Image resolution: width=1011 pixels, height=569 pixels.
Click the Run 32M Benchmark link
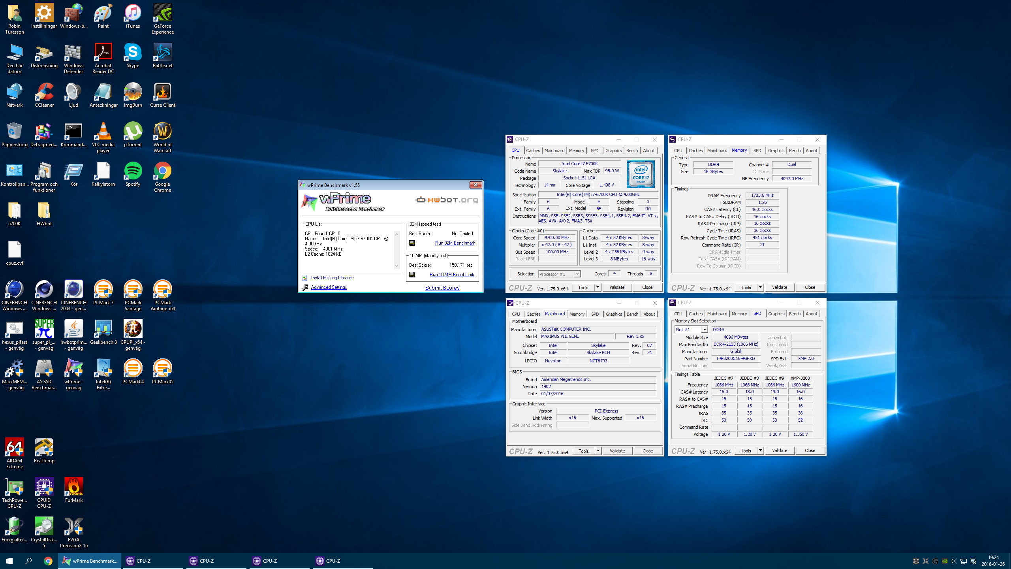pos(455,243)
